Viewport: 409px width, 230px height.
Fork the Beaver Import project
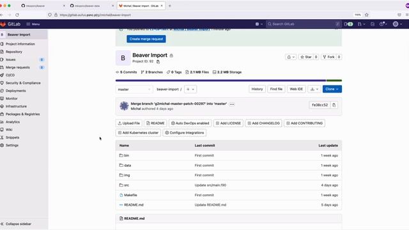pyautogui.click(x=328, y=57)
